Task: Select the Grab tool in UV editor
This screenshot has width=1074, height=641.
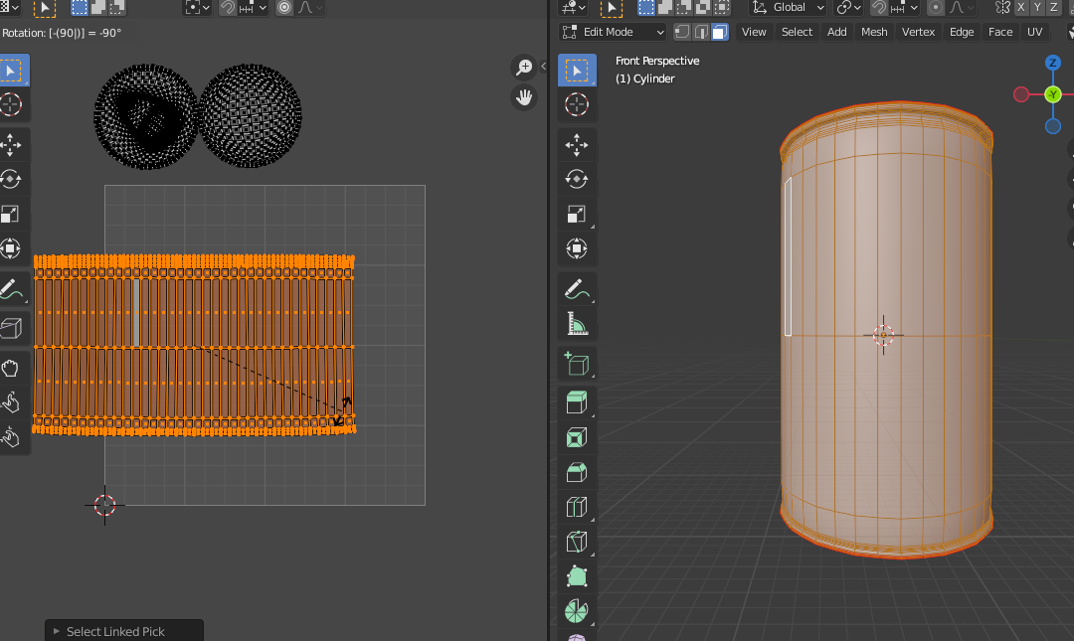Action: [x=11, y=369]
